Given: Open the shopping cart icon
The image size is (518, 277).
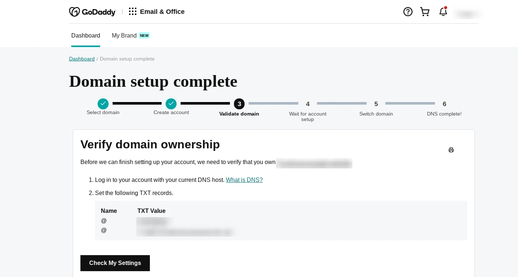Looking at the screenshot, I should [425, 12].
